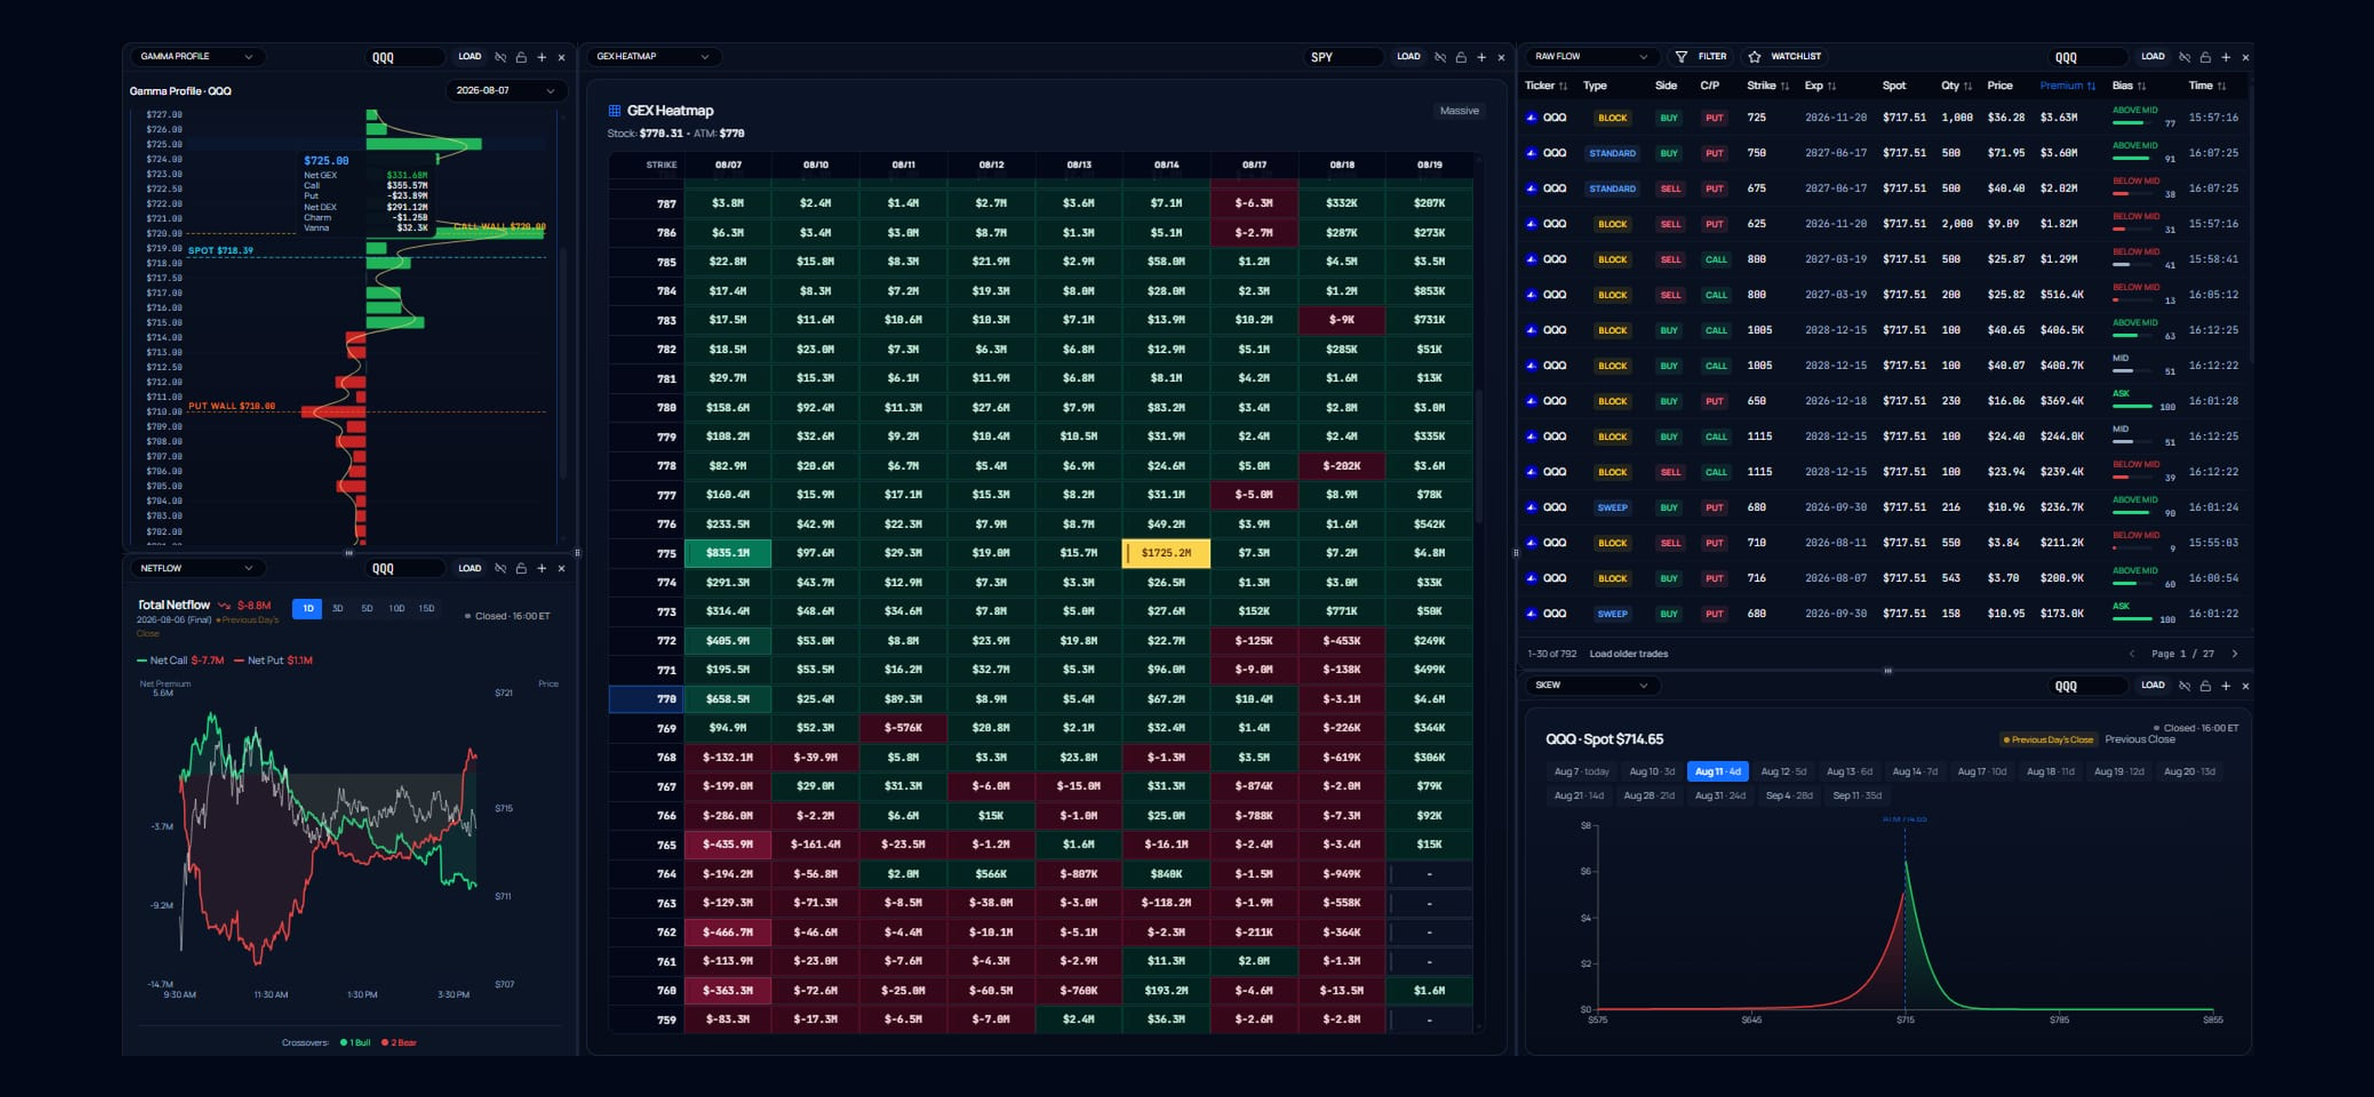Image resolution: width=2374 pixels, height=1097 pixels.
Task: Select the 10D netflow range
Action: click(397, 609)
